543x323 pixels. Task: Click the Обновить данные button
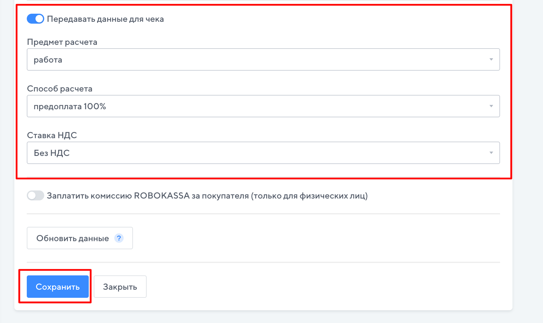click(x=73, y=238)
